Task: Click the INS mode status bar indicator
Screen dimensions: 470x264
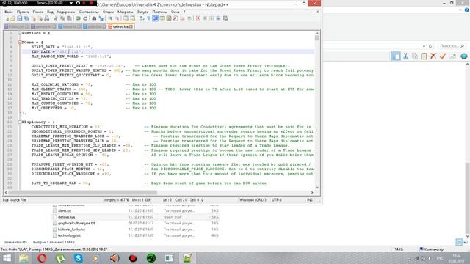Action: tap(310, 200)
